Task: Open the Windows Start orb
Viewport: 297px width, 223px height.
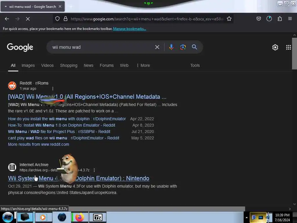Action: [x=8, y=217]
